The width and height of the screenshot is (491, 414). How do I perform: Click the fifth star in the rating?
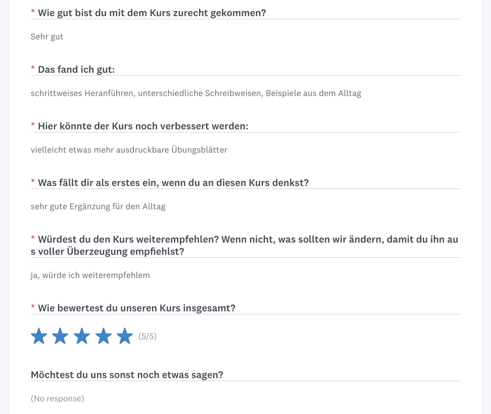tap(125, 336)
